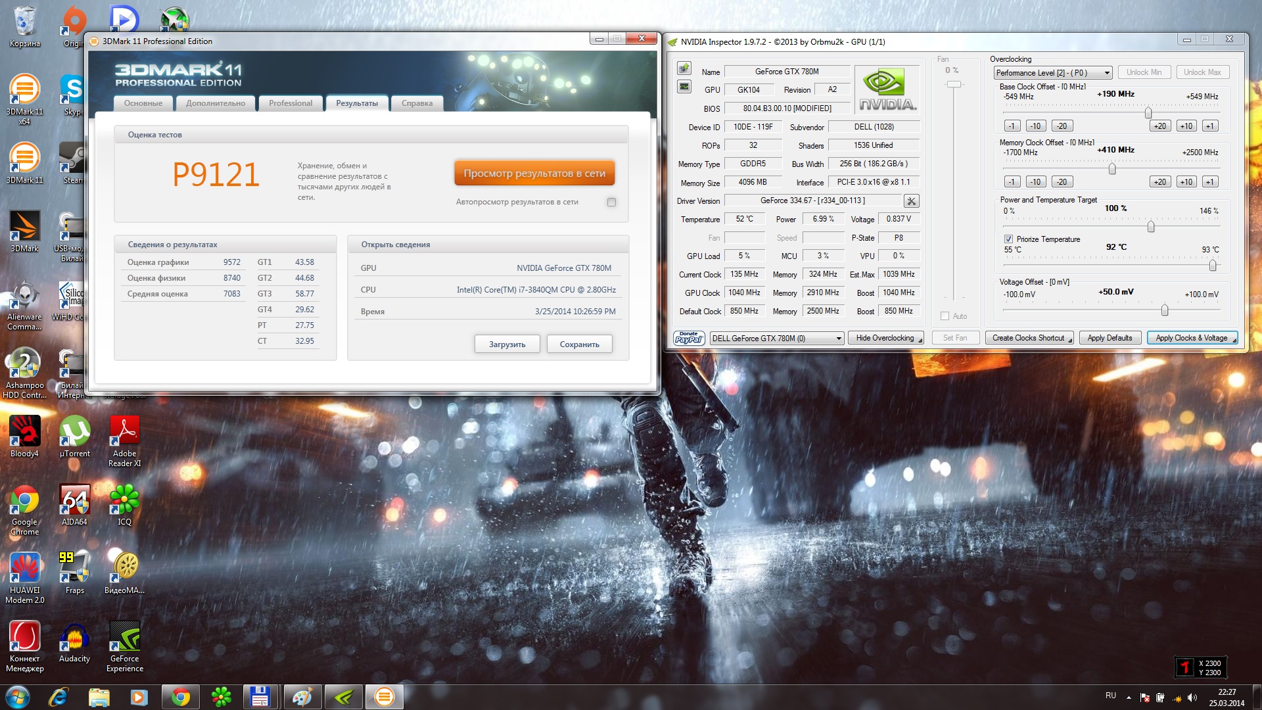Open HUAWEI Modem 2.0 desktop icon
The height and width of the screenshot is (710, 1262).
tap(25, 579)
